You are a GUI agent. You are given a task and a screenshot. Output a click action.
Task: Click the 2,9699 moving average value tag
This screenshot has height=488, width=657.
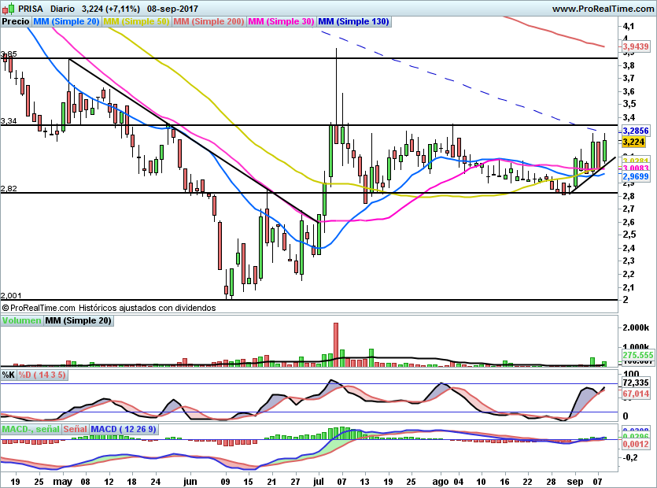pos(634,177)
